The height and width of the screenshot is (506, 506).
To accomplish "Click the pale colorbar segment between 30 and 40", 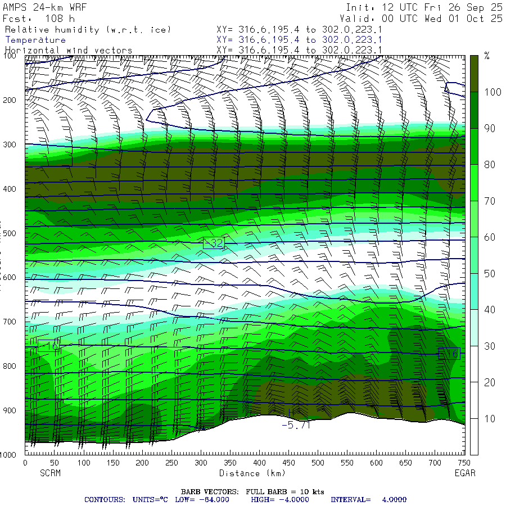I will pos(474,328).
